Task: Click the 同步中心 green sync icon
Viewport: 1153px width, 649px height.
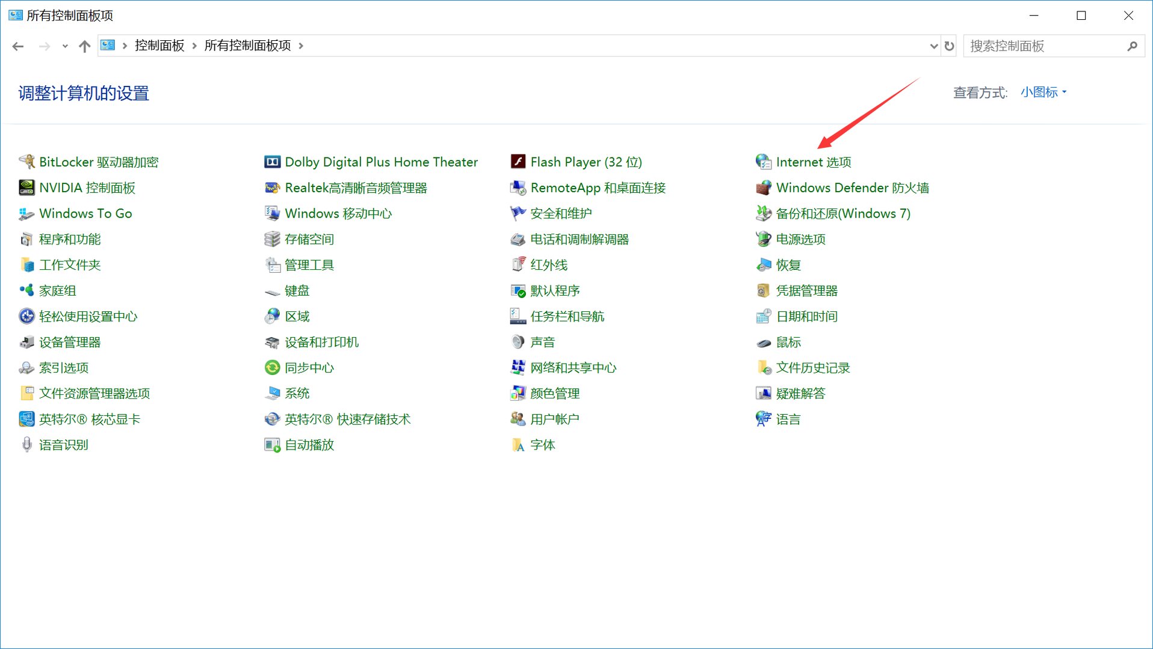Action: click(x=272, y=368)
